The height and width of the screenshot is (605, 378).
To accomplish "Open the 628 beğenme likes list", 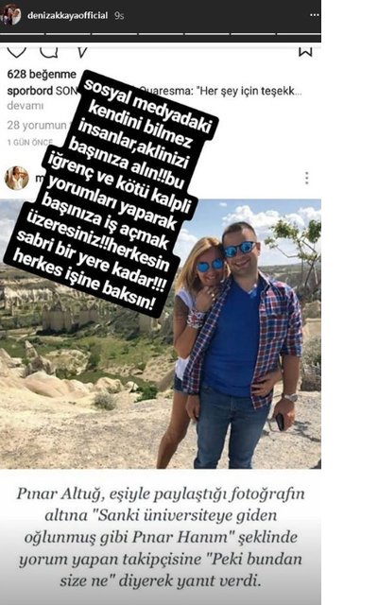I will [x=42, y=74].
